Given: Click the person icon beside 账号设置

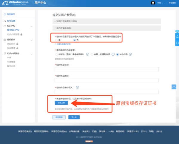Looking at the screenshot, I should click(5, 21).
